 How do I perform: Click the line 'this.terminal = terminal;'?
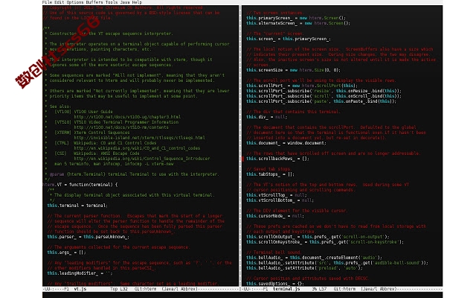point(77,206)
